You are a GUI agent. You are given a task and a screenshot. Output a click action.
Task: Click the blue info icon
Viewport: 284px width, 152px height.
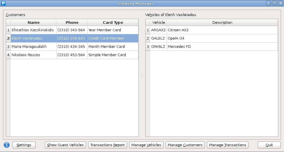pos(7,145)
